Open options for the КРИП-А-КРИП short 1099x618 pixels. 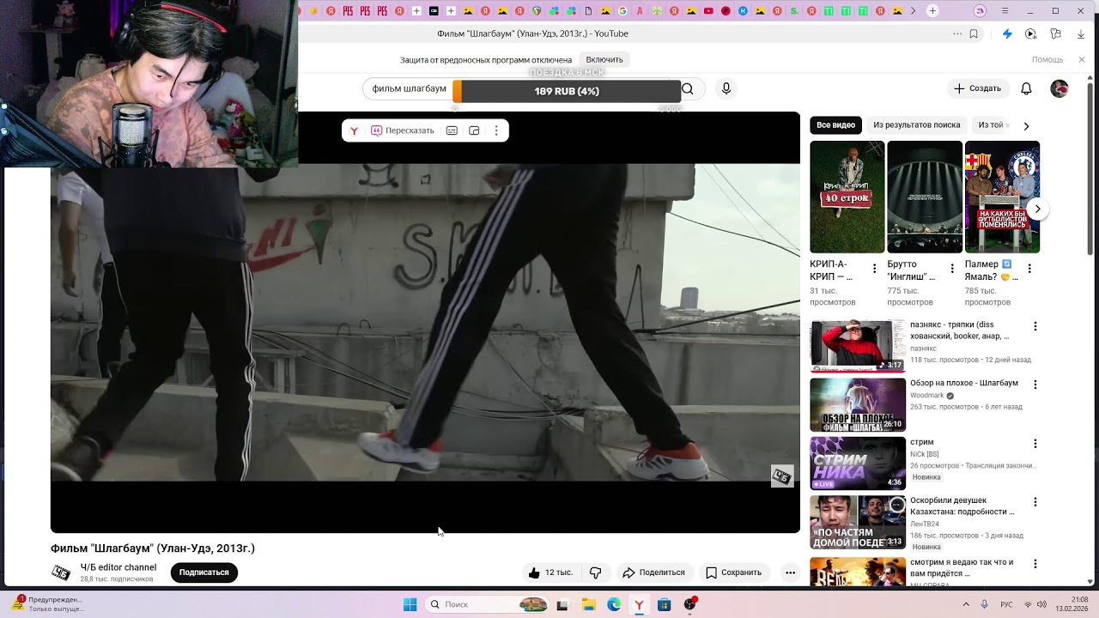[x=875, y=269]
